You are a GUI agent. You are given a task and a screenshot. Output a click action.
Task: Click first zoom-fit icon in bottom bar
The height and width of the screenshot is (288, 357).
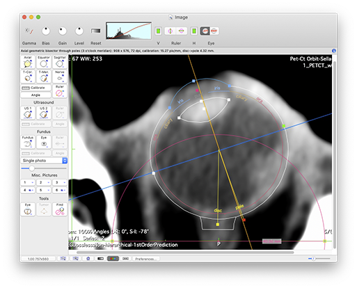(x=63, y=259)
